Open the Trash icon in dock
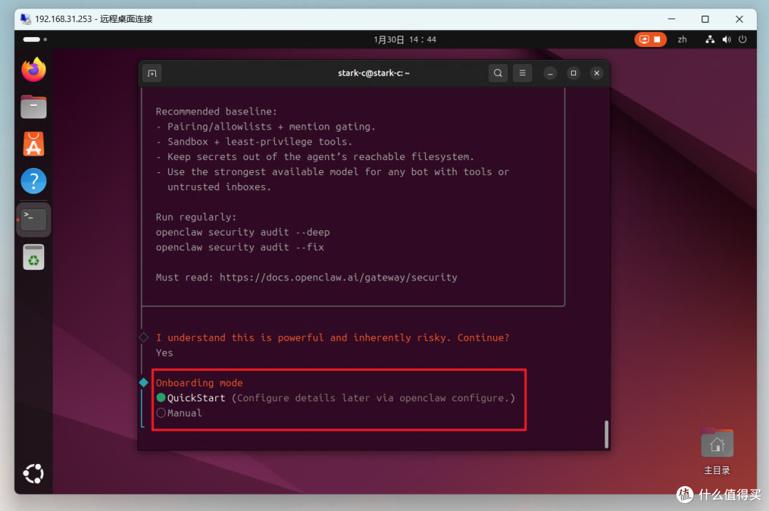 pos(33,257)
